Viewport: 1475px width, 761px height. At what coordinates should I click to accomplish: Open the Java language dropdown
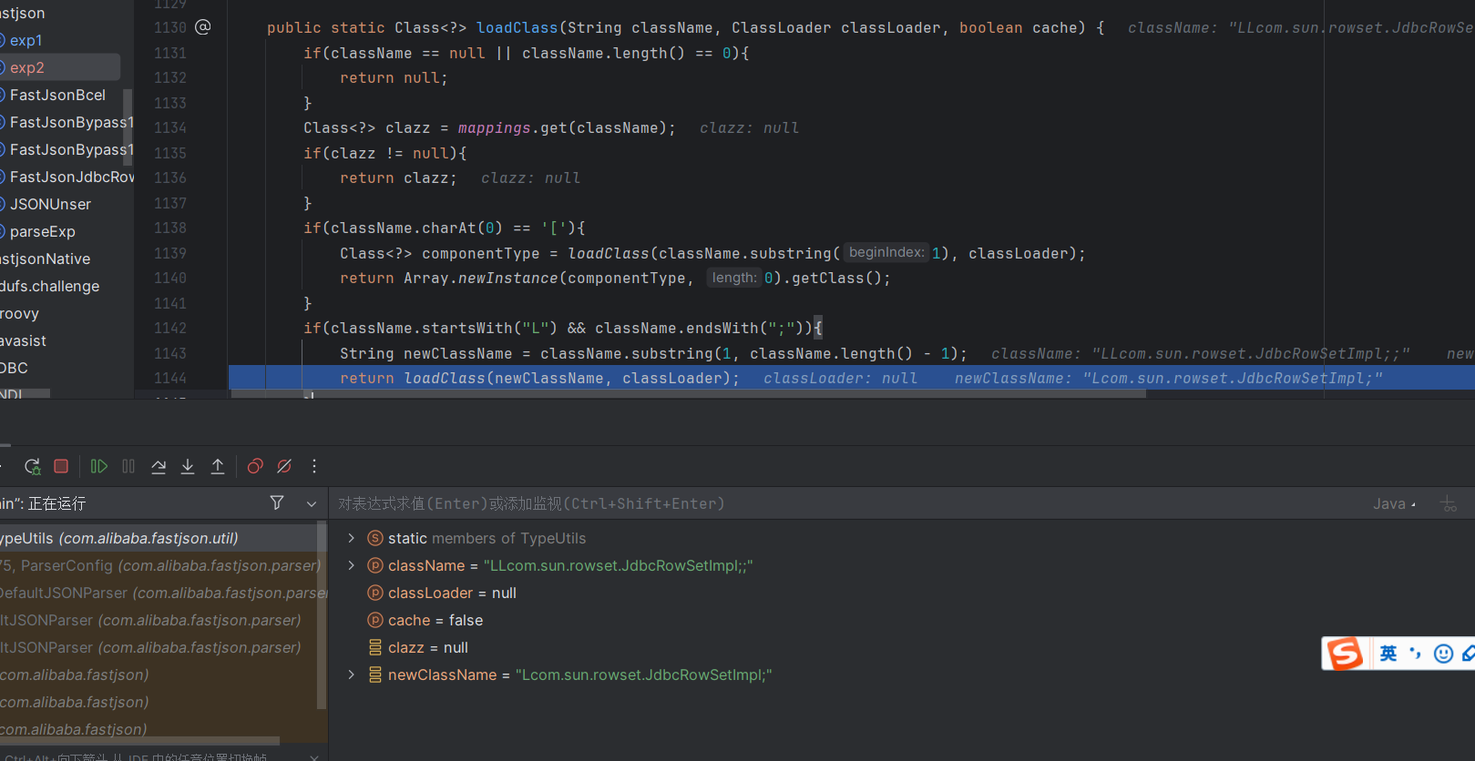pos(1395,503)
